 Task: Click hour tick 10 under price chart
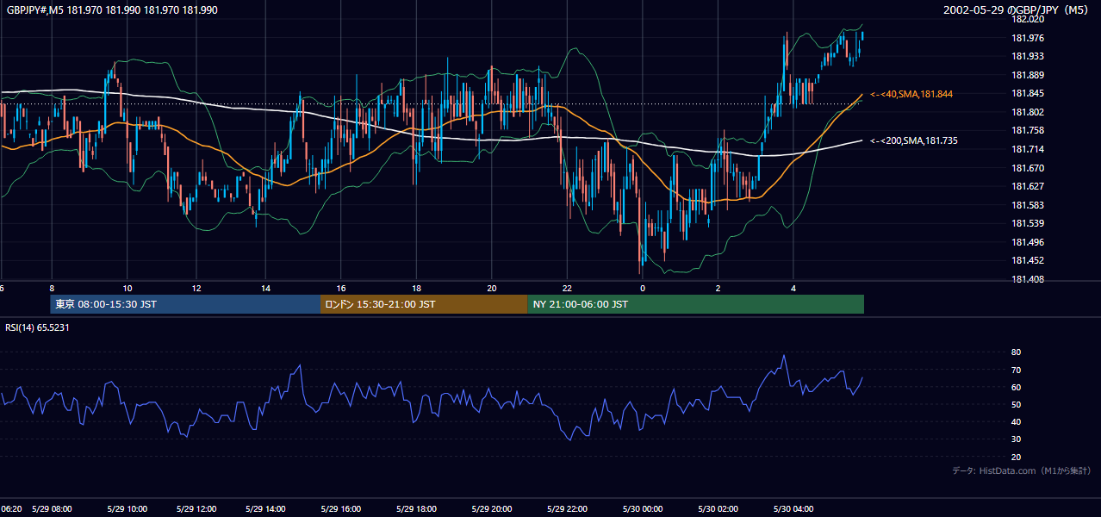tap(128, 288)
